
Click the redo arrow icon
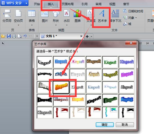pyautogui.click(x=30, y=36)
